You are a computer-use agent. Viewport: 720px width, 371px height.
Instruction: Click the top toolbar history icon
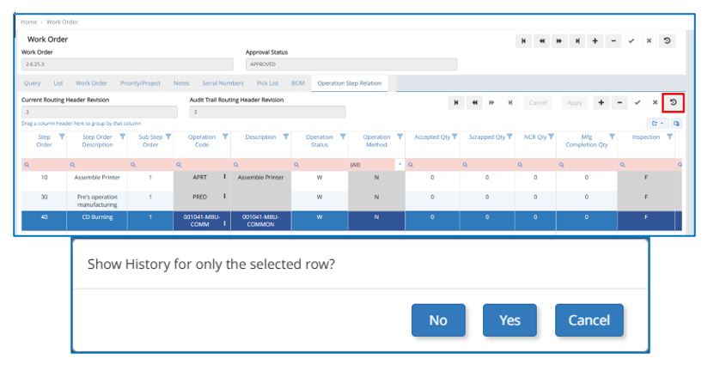click(x=668, y=41)
